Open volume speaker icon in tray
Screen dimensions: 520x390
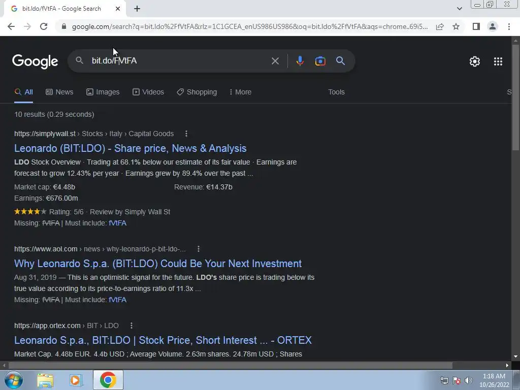point(468,380)
